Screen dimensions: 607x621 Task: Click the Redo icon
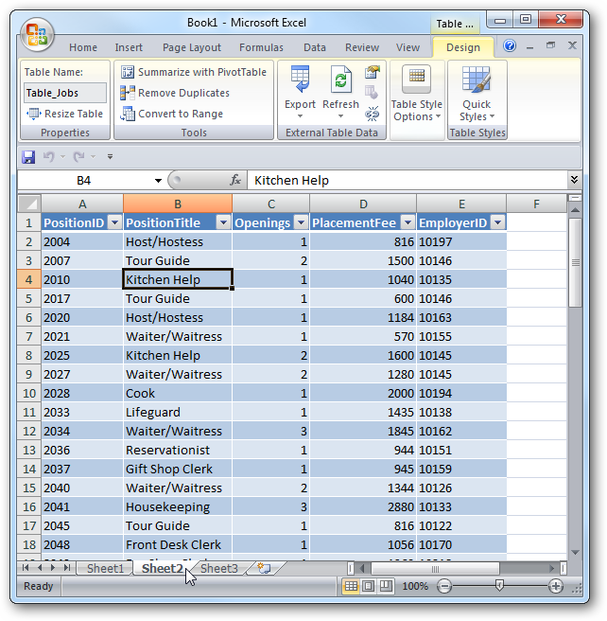78,157
